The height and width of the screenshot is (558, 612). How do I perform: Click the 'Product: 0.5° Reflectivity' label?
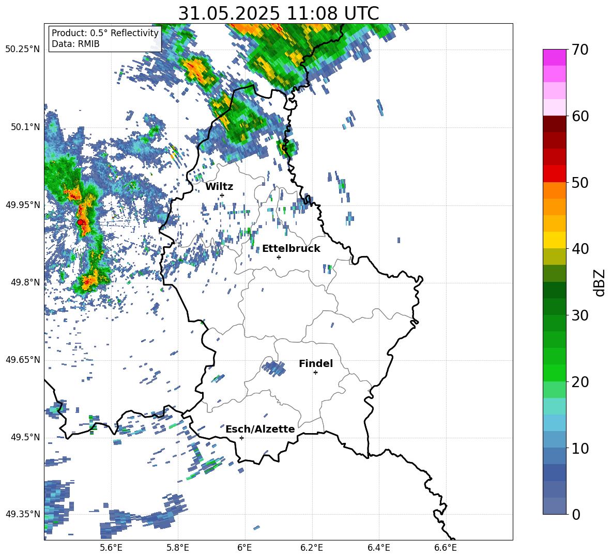click(x=105, y=33)
